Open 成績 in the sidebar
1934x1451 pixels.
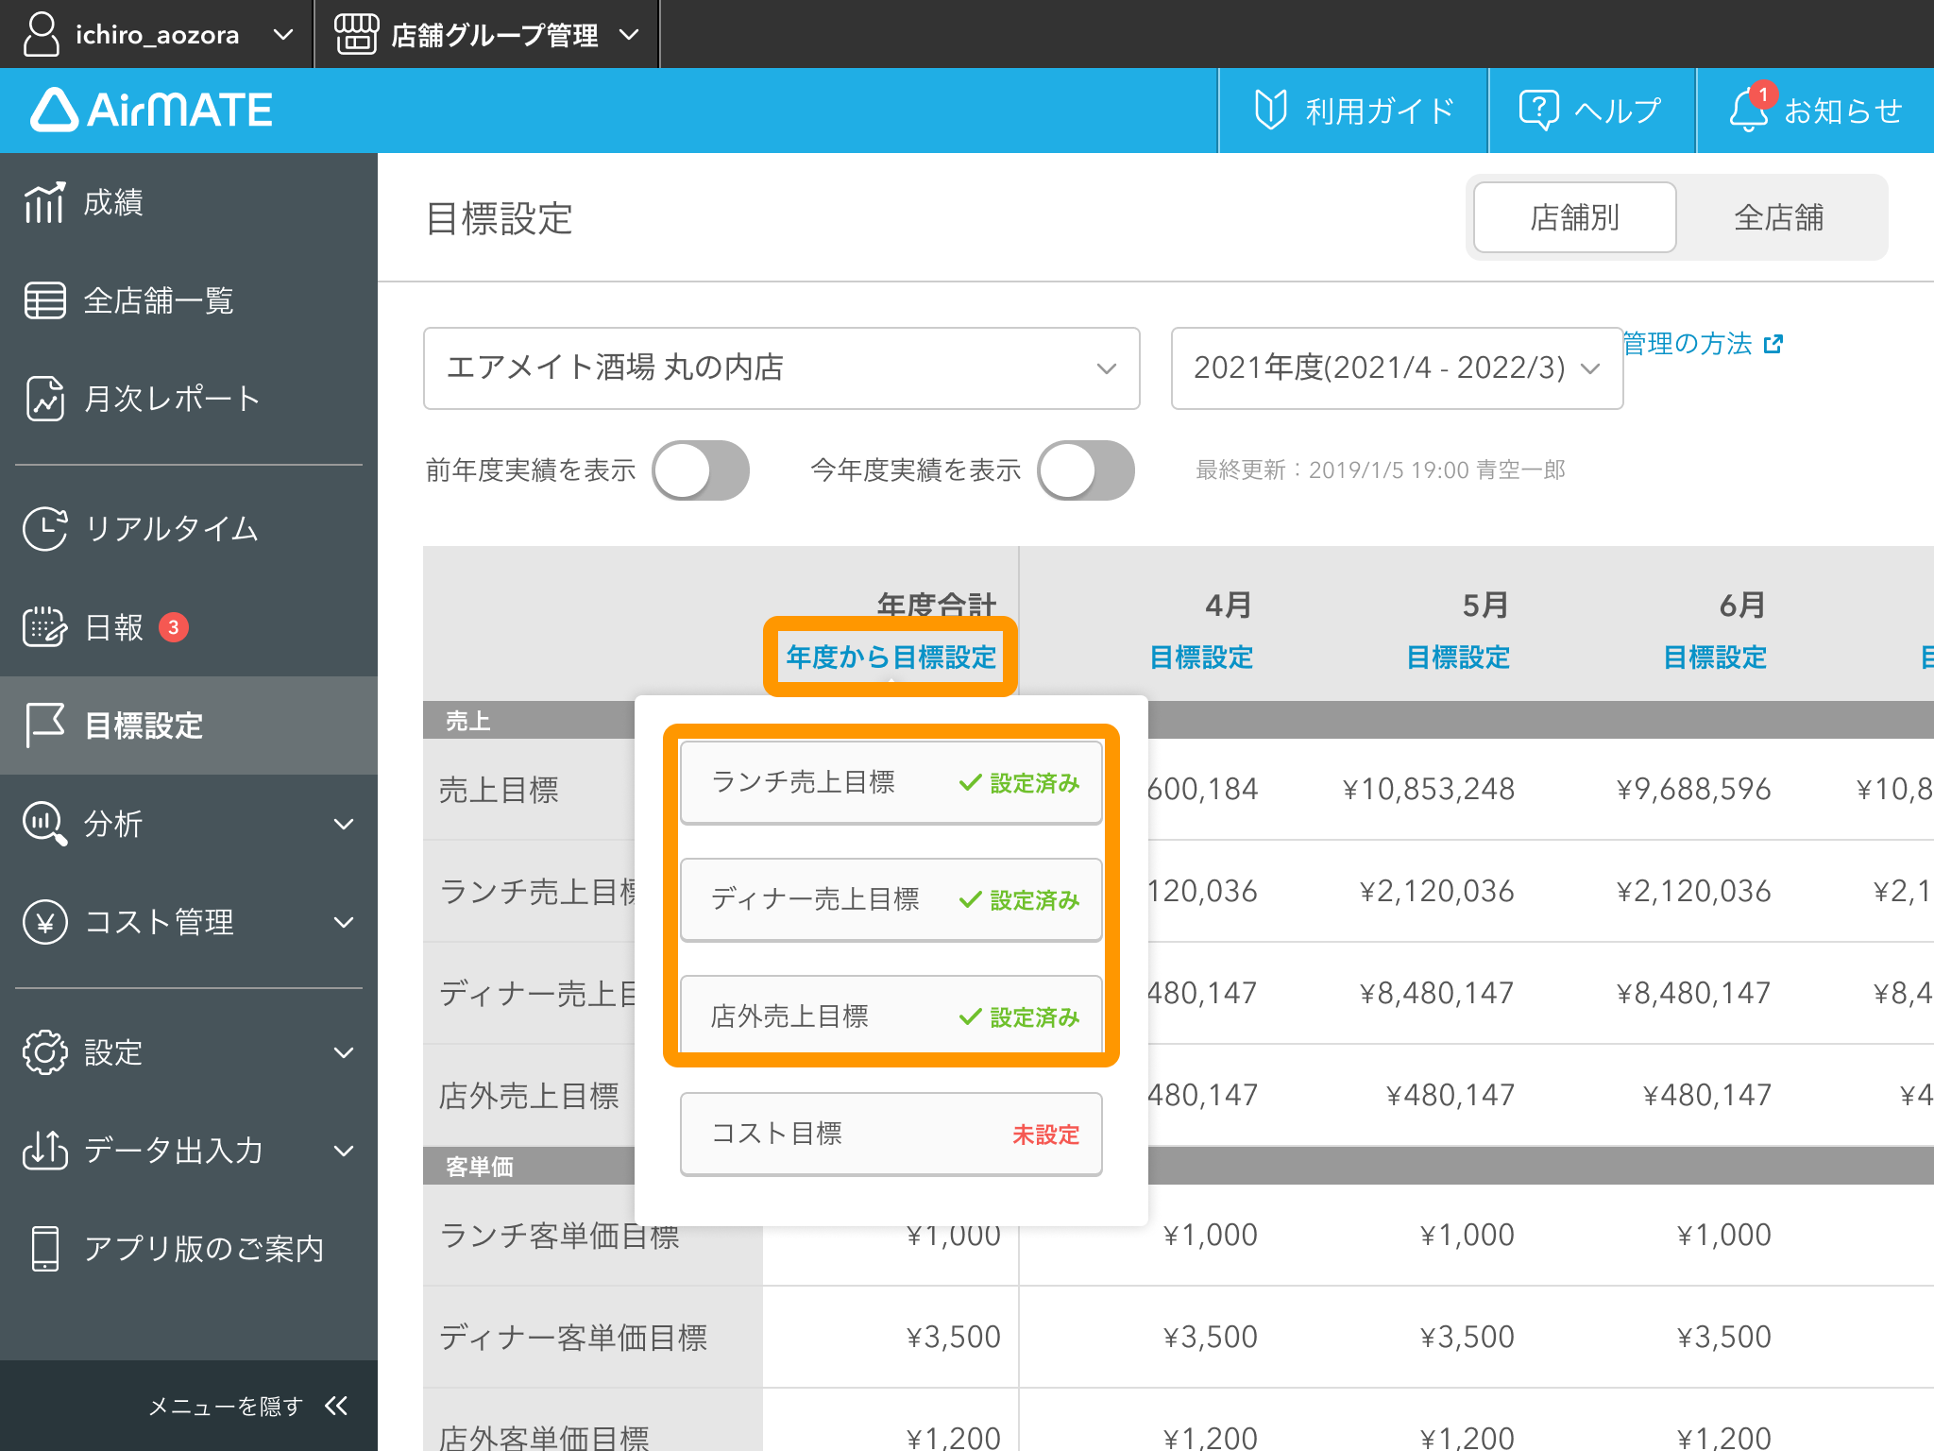pos(189,202)
